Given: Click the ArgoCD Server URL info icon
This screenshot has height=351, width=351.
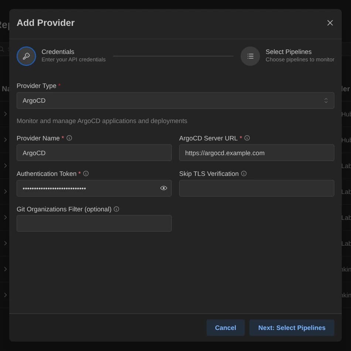Looking at the screenshot, I should [247, 138].
